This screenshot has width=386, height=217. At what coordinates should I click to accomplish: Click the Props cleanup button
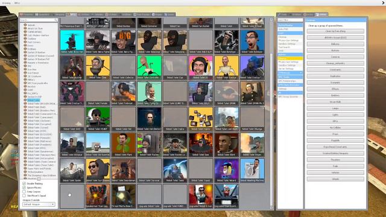coord(335,134)
